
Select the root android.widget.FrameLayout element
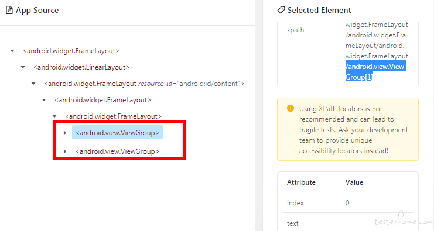click(x=71, y=51)
